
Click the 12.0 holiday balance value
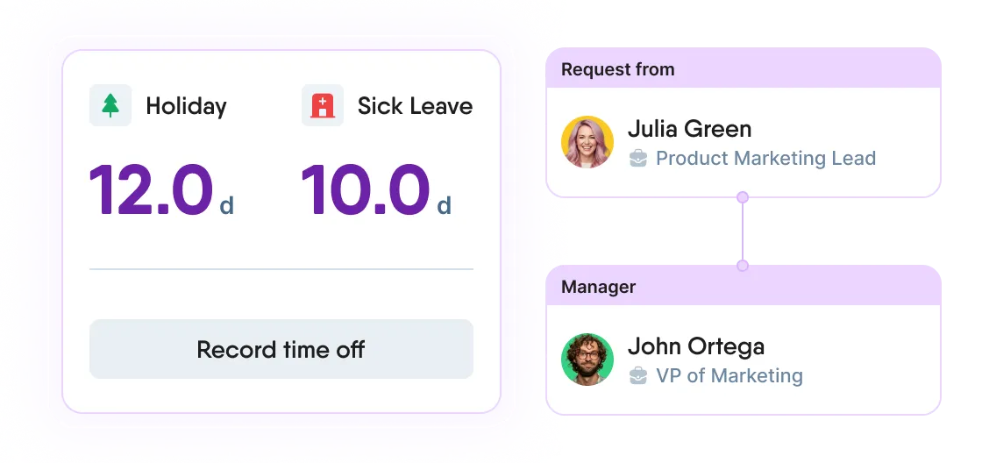[151, 190]
